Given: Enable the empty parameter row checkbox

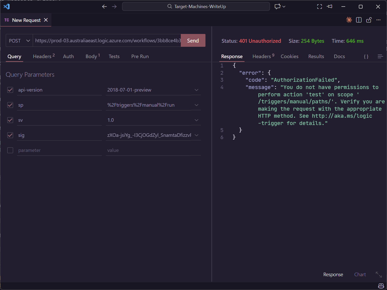Looking at the screenshot, I should tap(10, 150).
